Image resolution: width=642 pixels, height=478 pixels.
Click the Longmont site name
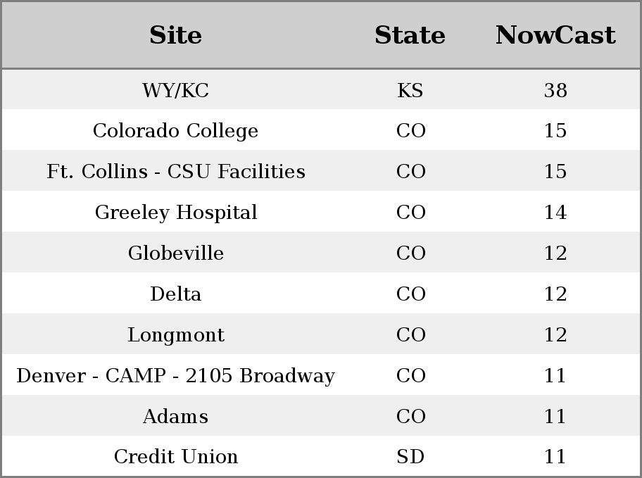176,334
